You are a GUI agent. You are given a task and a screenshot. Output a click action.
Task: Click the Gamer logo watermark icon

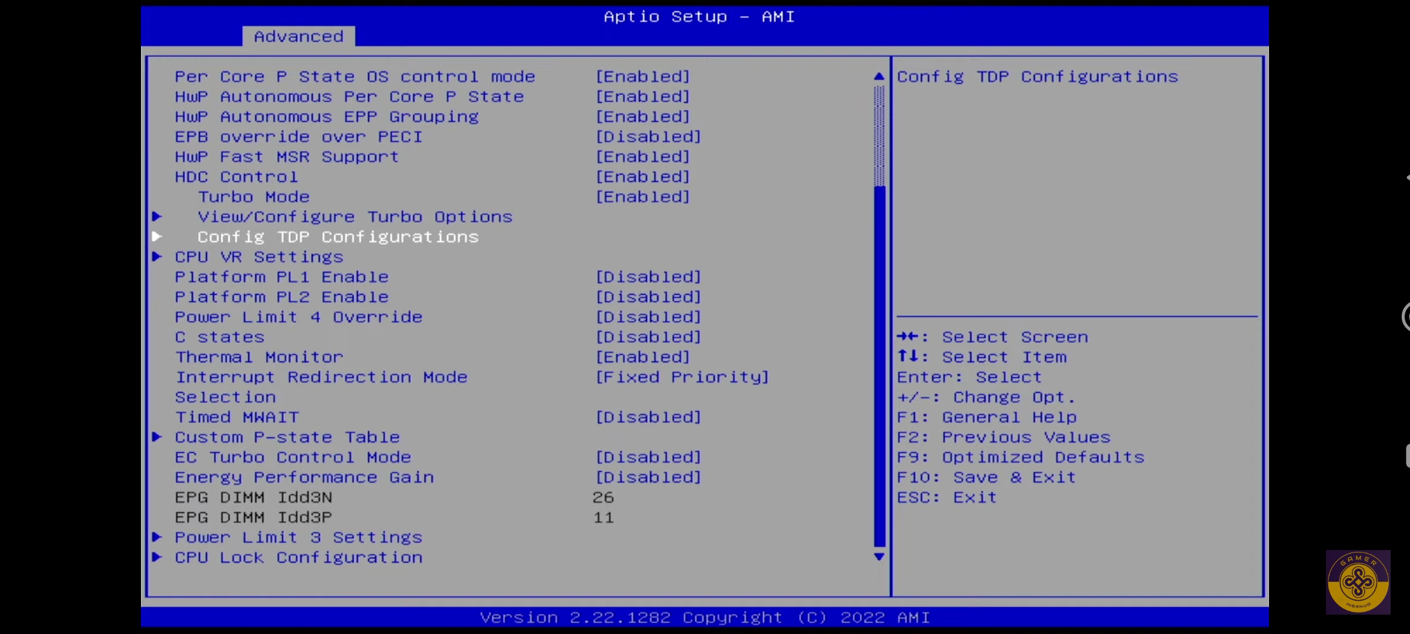[x=1358, y=582]
